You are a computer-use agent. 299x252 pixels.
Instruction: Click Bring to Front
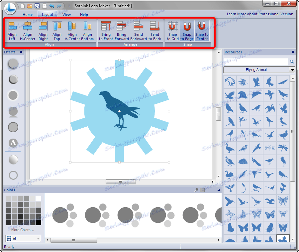[x=106, y=31]
